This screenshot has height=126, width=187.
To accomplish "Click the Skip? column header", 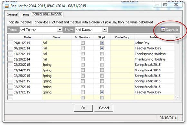I will click(102, 37).
